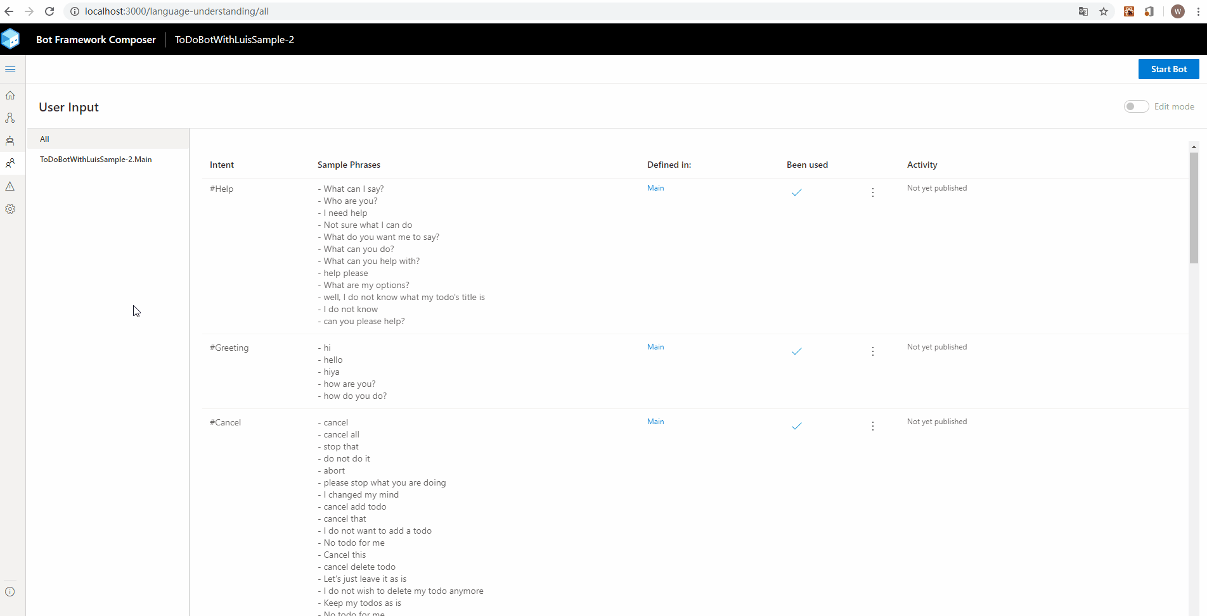This screenshot has width=1207, height=616.
Task: Click the been-used checkmark for #Greeting
Action: [x=797, y=351]
